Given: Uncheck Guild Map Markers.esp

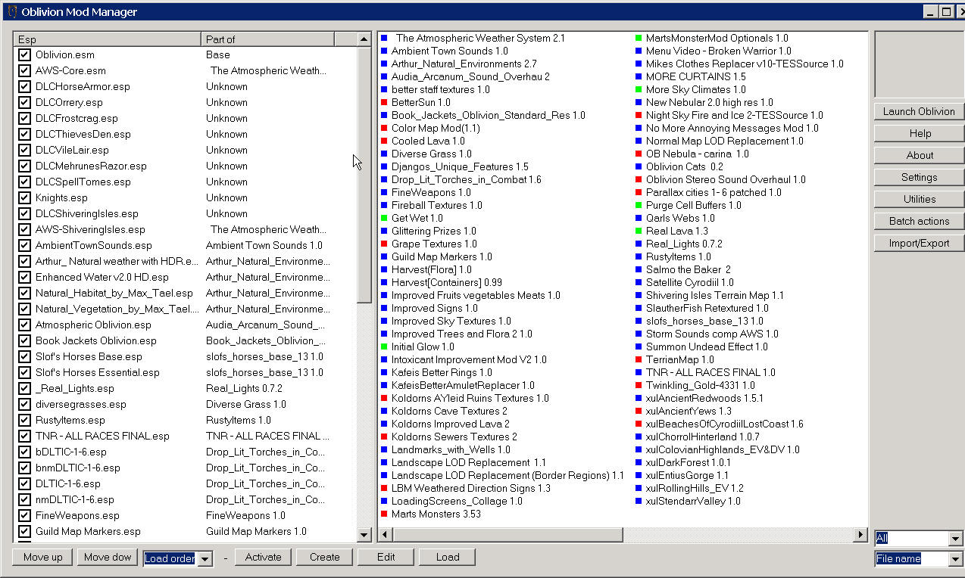Looking at the screenshot, I should click(24, 531).
